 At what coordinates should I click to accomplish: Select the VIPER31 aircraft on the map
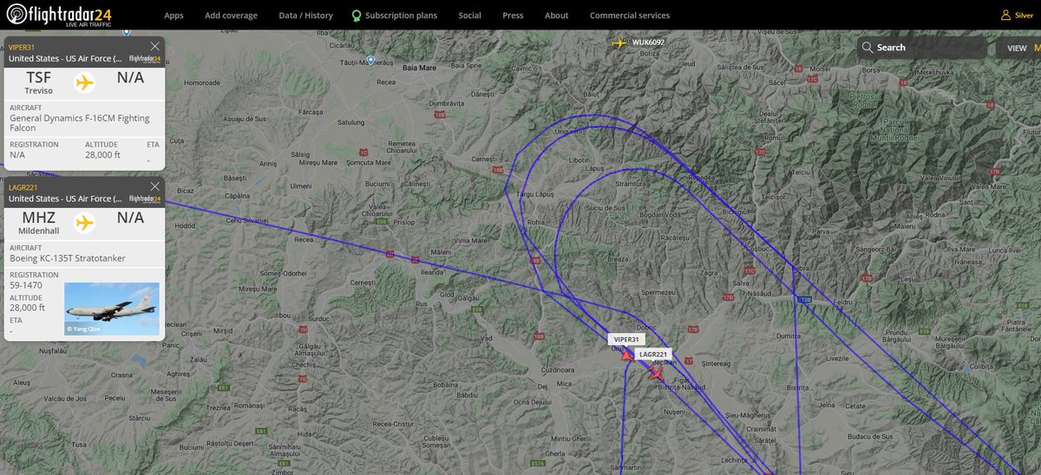(626, 355)
